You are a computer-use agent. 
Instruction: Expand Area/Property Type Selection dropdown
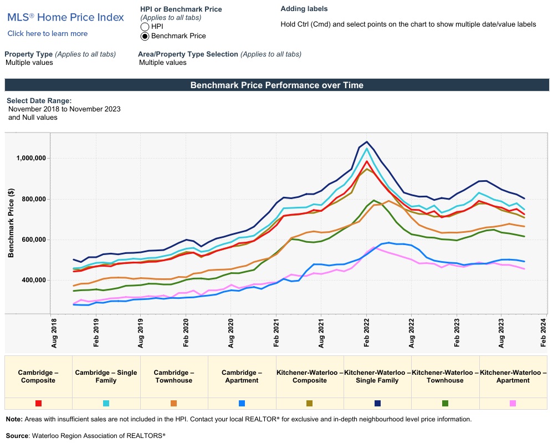click(x=163, y=63)
